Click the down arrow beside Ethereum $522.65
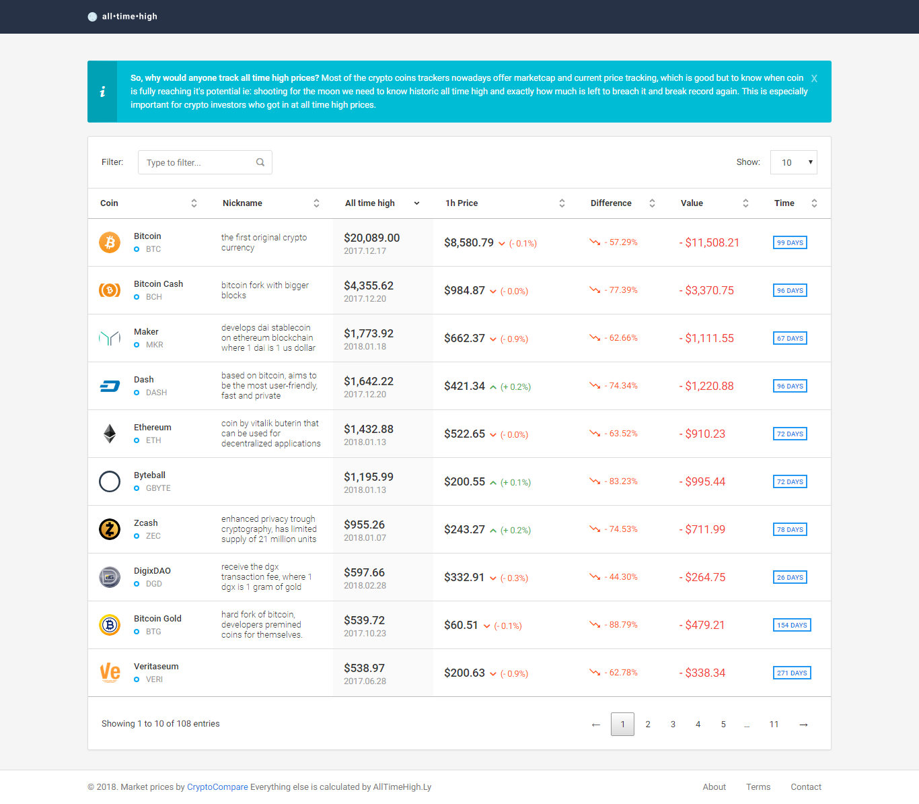Viewport: 919px width, 804px height. pos(493,435)
